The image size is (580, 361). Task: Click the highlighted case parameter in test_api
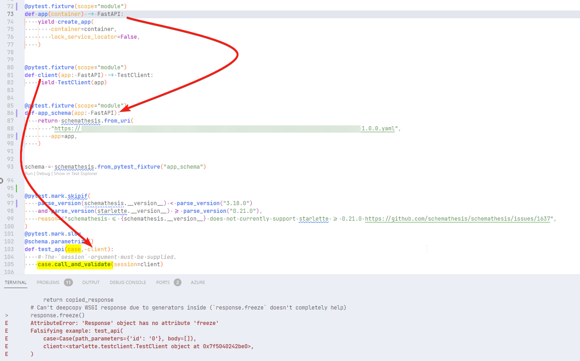73,249
